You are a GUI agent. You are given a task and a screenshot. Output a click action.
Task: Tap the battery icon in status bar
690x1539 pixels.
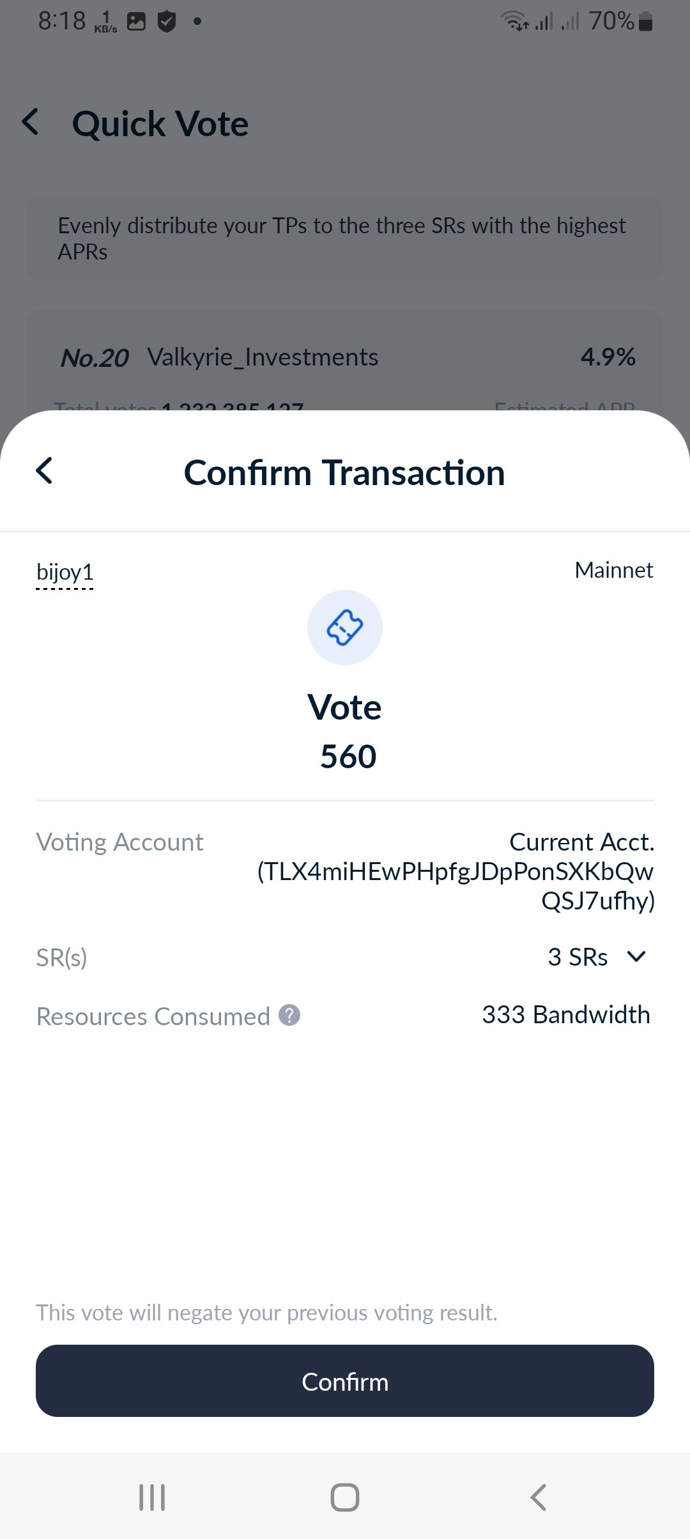click(645, 22)
